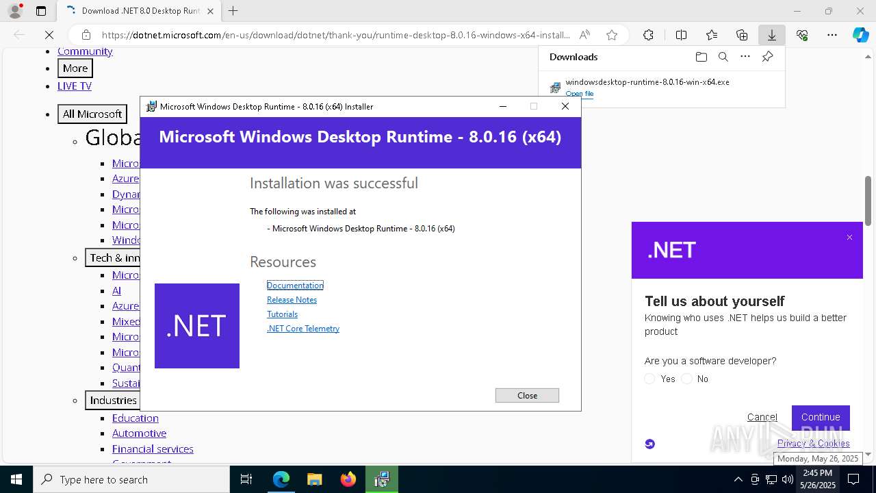Open downloads folder icon in Downloads panel
The image size is (876, 493).
(701, 57)
